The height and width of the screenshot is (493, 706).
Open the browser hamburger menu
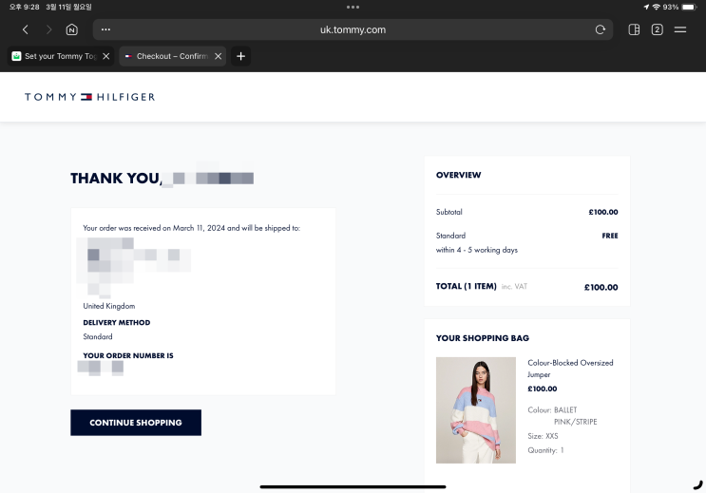(680, 29)
